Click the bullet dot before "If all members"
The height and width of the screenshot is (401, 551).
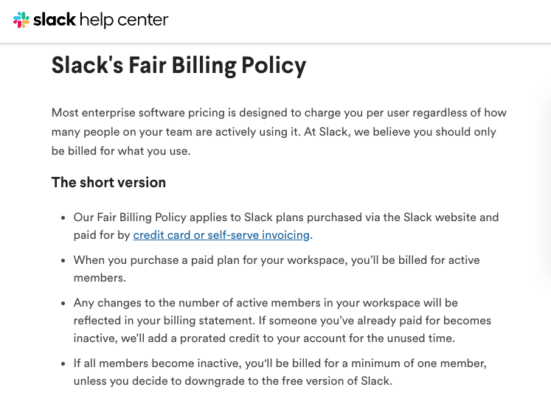pyautogui.click(x=63, y=364)
